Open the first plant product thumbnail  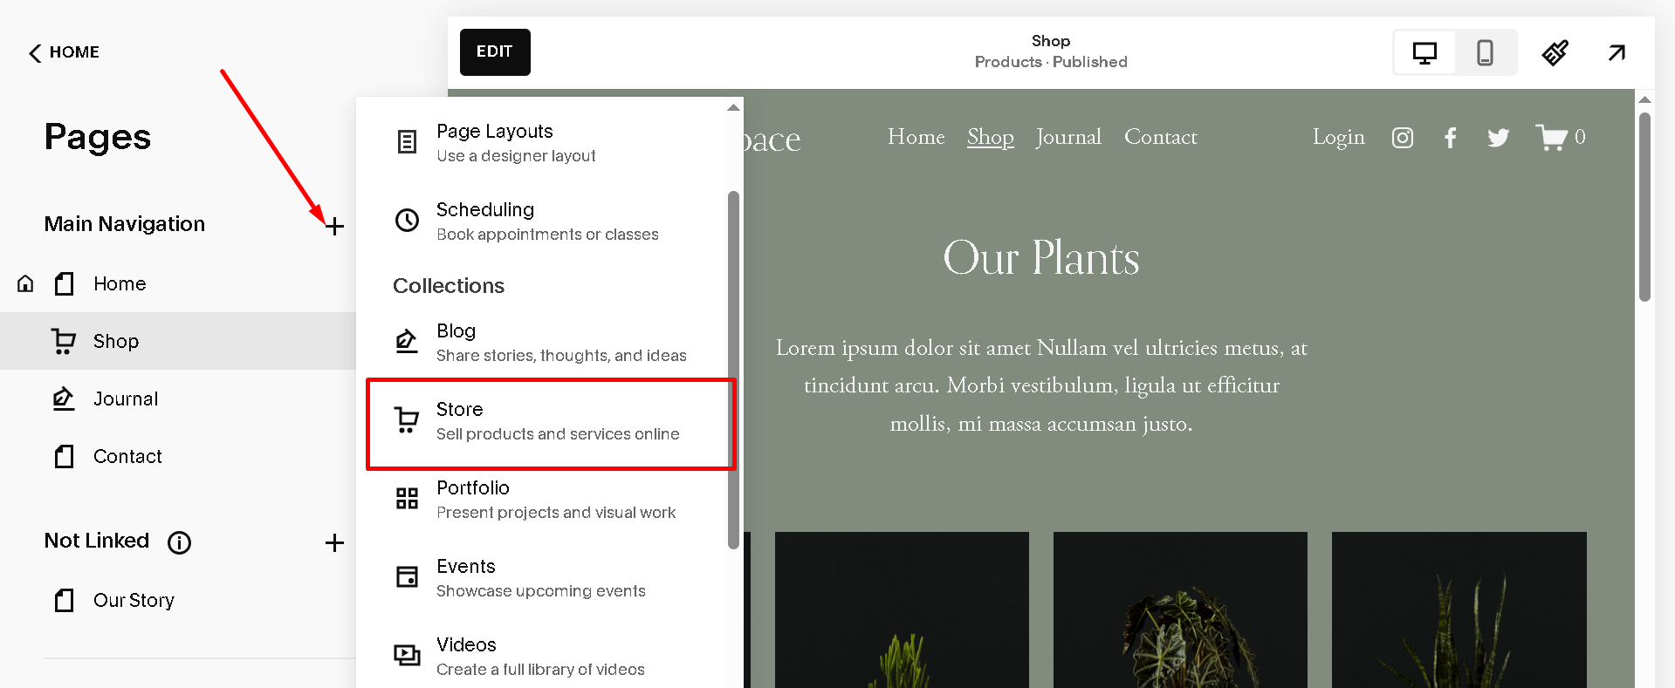902,610
